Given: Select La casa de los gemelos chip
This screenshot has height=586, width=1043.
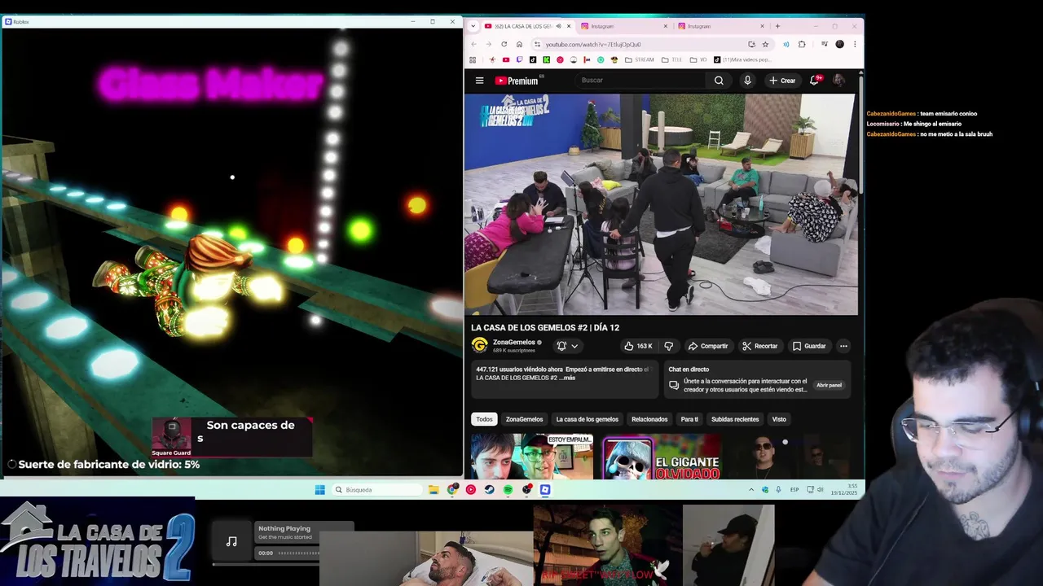Looking at the screenshot, I should 587,419.
